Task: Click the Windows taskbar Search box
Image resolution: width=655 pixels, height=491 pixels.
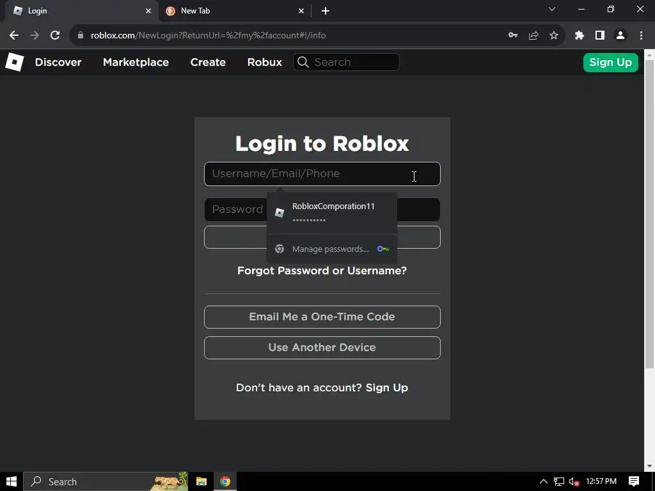Action: point(106,481)
